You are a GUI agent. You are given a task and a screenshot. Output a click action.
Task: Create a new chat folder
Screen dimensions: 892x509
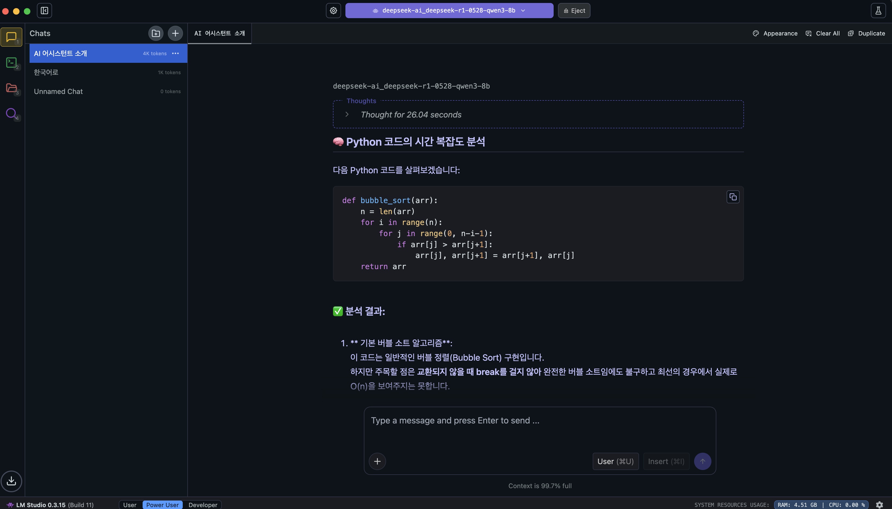[x=156, y=33]
